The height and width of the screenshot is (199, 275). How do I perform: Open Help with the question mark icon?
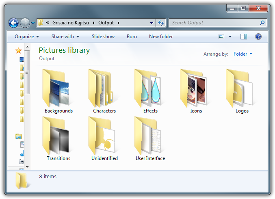(x=258, y=37)
